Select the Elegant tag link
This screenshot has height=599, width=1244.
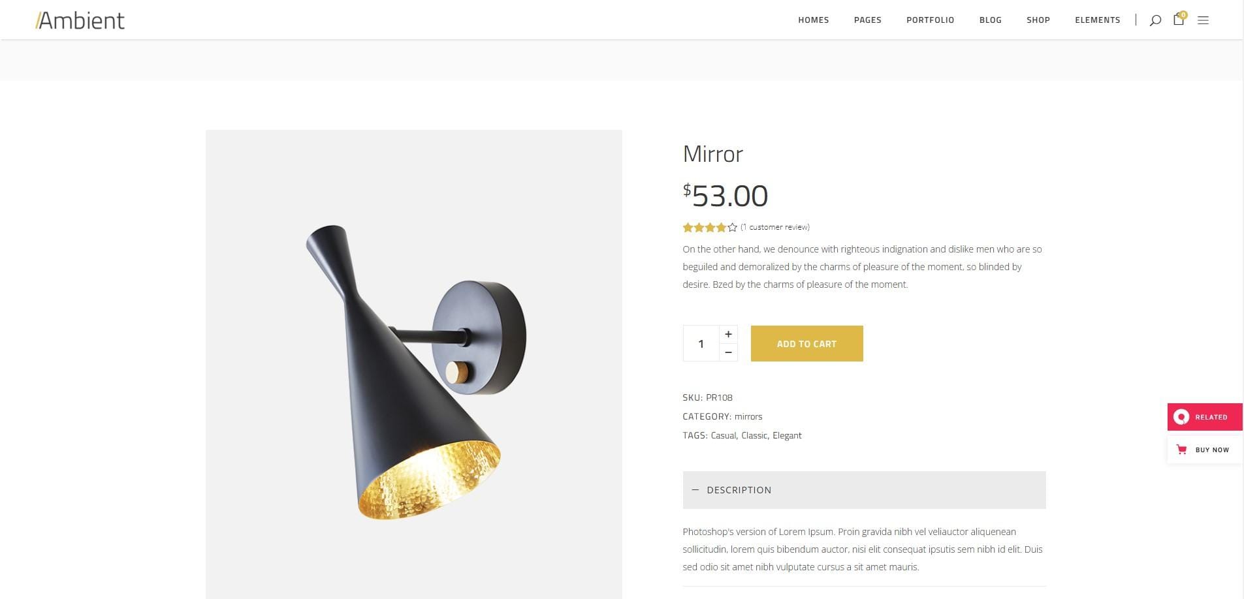coord(787,435)
